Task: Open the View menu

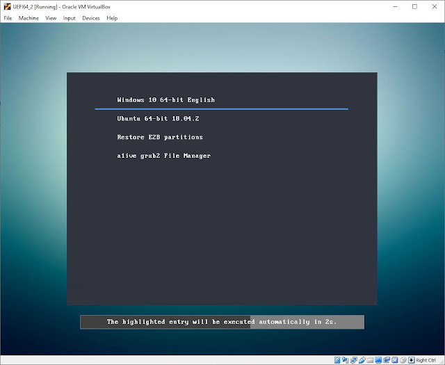Action: click(51, 18)
